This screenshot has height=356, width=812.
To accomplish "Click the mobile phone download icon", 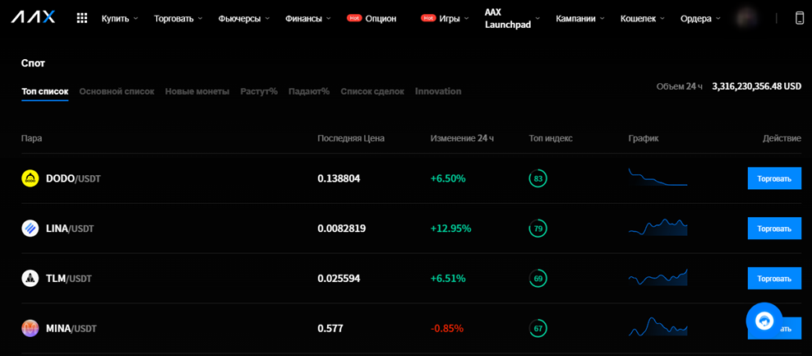I will tap(800, 18).
